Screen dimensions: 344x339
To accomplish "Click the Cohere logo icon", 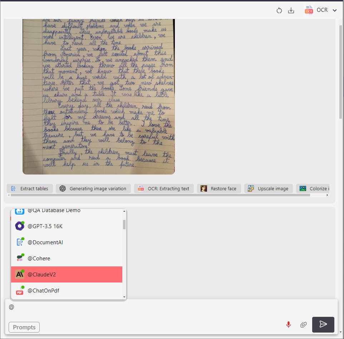I will tap(20, 258).
